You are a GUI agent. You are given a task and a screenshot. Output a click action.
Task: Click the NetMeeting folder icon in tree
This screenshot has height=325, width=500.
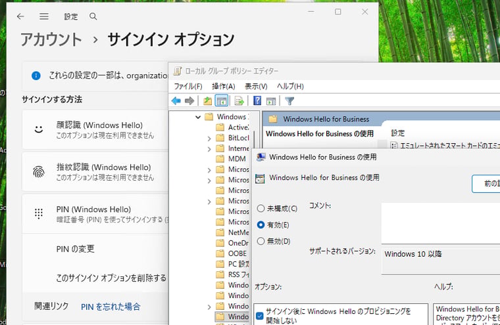point(220,232)
